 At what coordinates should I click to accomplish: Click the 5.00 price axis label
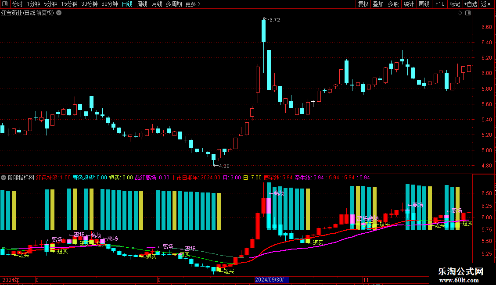tap(486, 150)
